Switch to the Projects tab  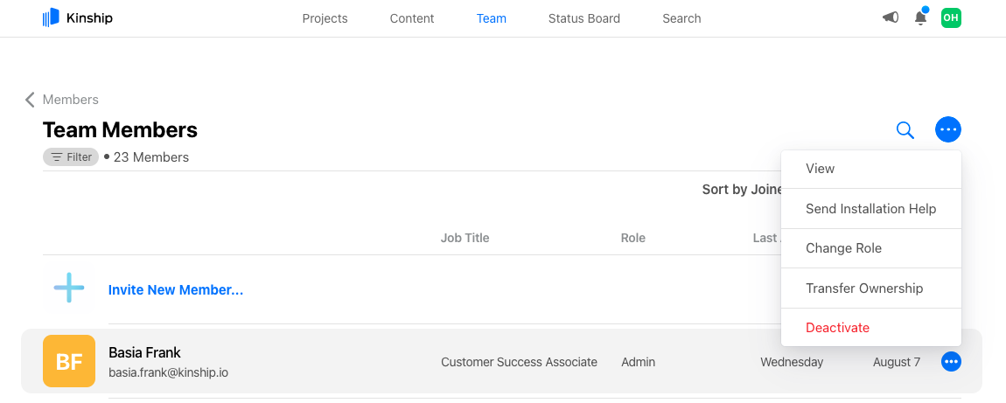(325, 18)
